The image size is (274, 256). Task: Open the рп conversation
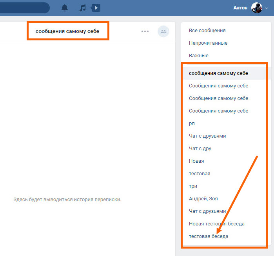192,123
